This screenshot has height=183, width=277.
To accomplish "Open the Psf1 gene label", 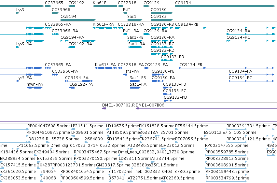I will [x=127, y=10].
